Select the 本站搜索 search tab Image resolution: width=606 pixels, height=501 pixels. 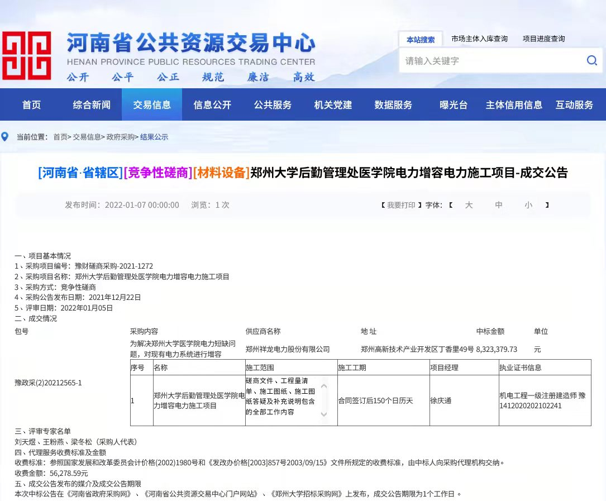coord(421,40)
